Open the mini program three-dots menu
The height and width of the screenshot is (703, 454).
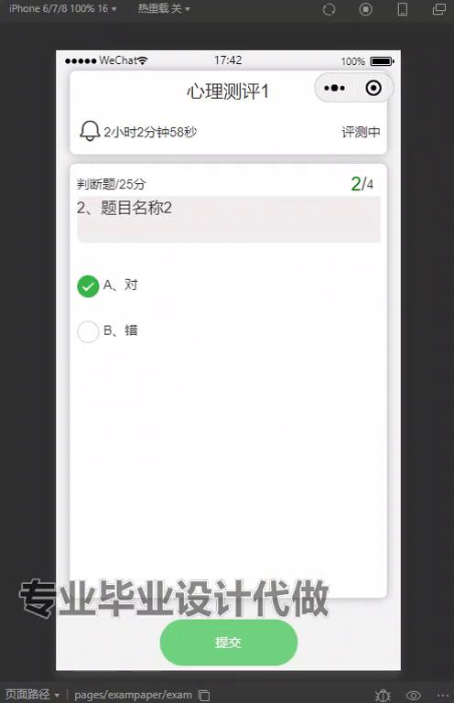click(334, 88)
